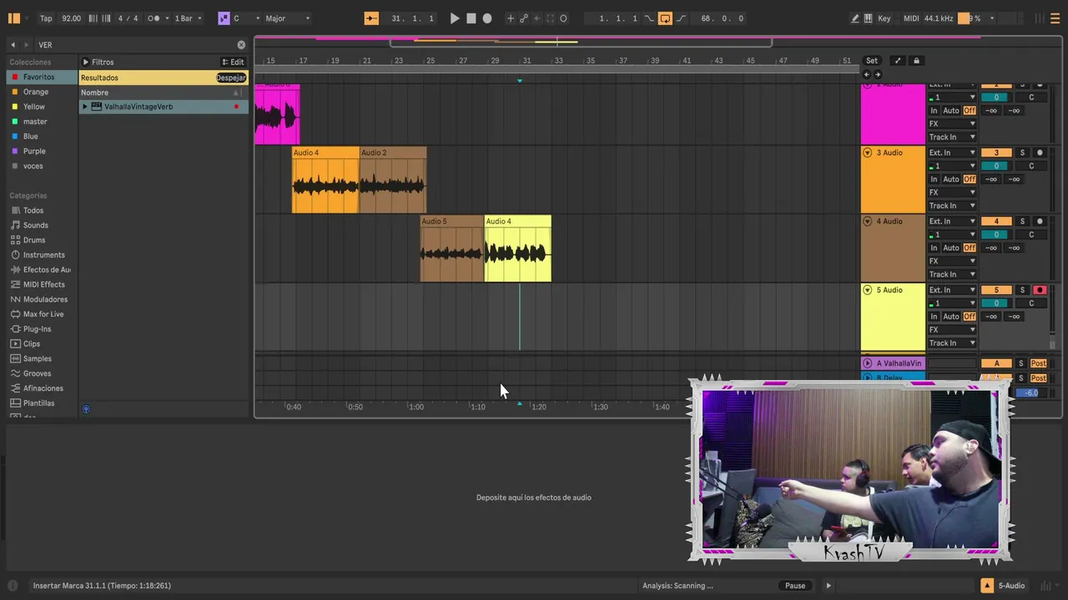This screenshot has height=600, width=1068.
Task: Set 3 Audio monitor to Auto
Action: coord(951,179)
